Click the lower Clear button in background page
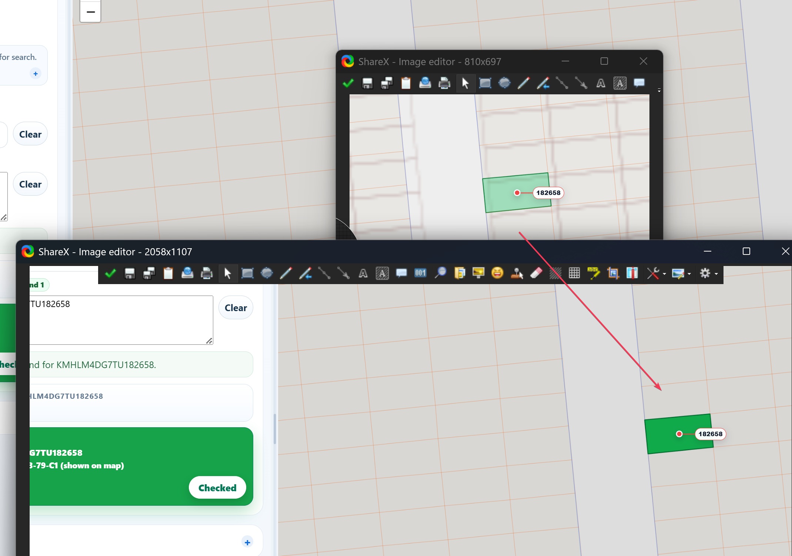This screenshot has width=792, height=556. (30, 184)
